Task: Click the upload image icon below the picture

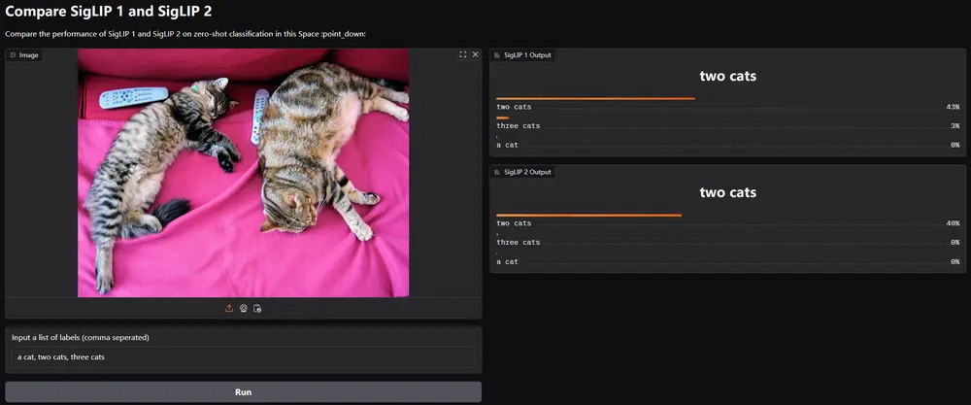Action: [x=229, y=309]
